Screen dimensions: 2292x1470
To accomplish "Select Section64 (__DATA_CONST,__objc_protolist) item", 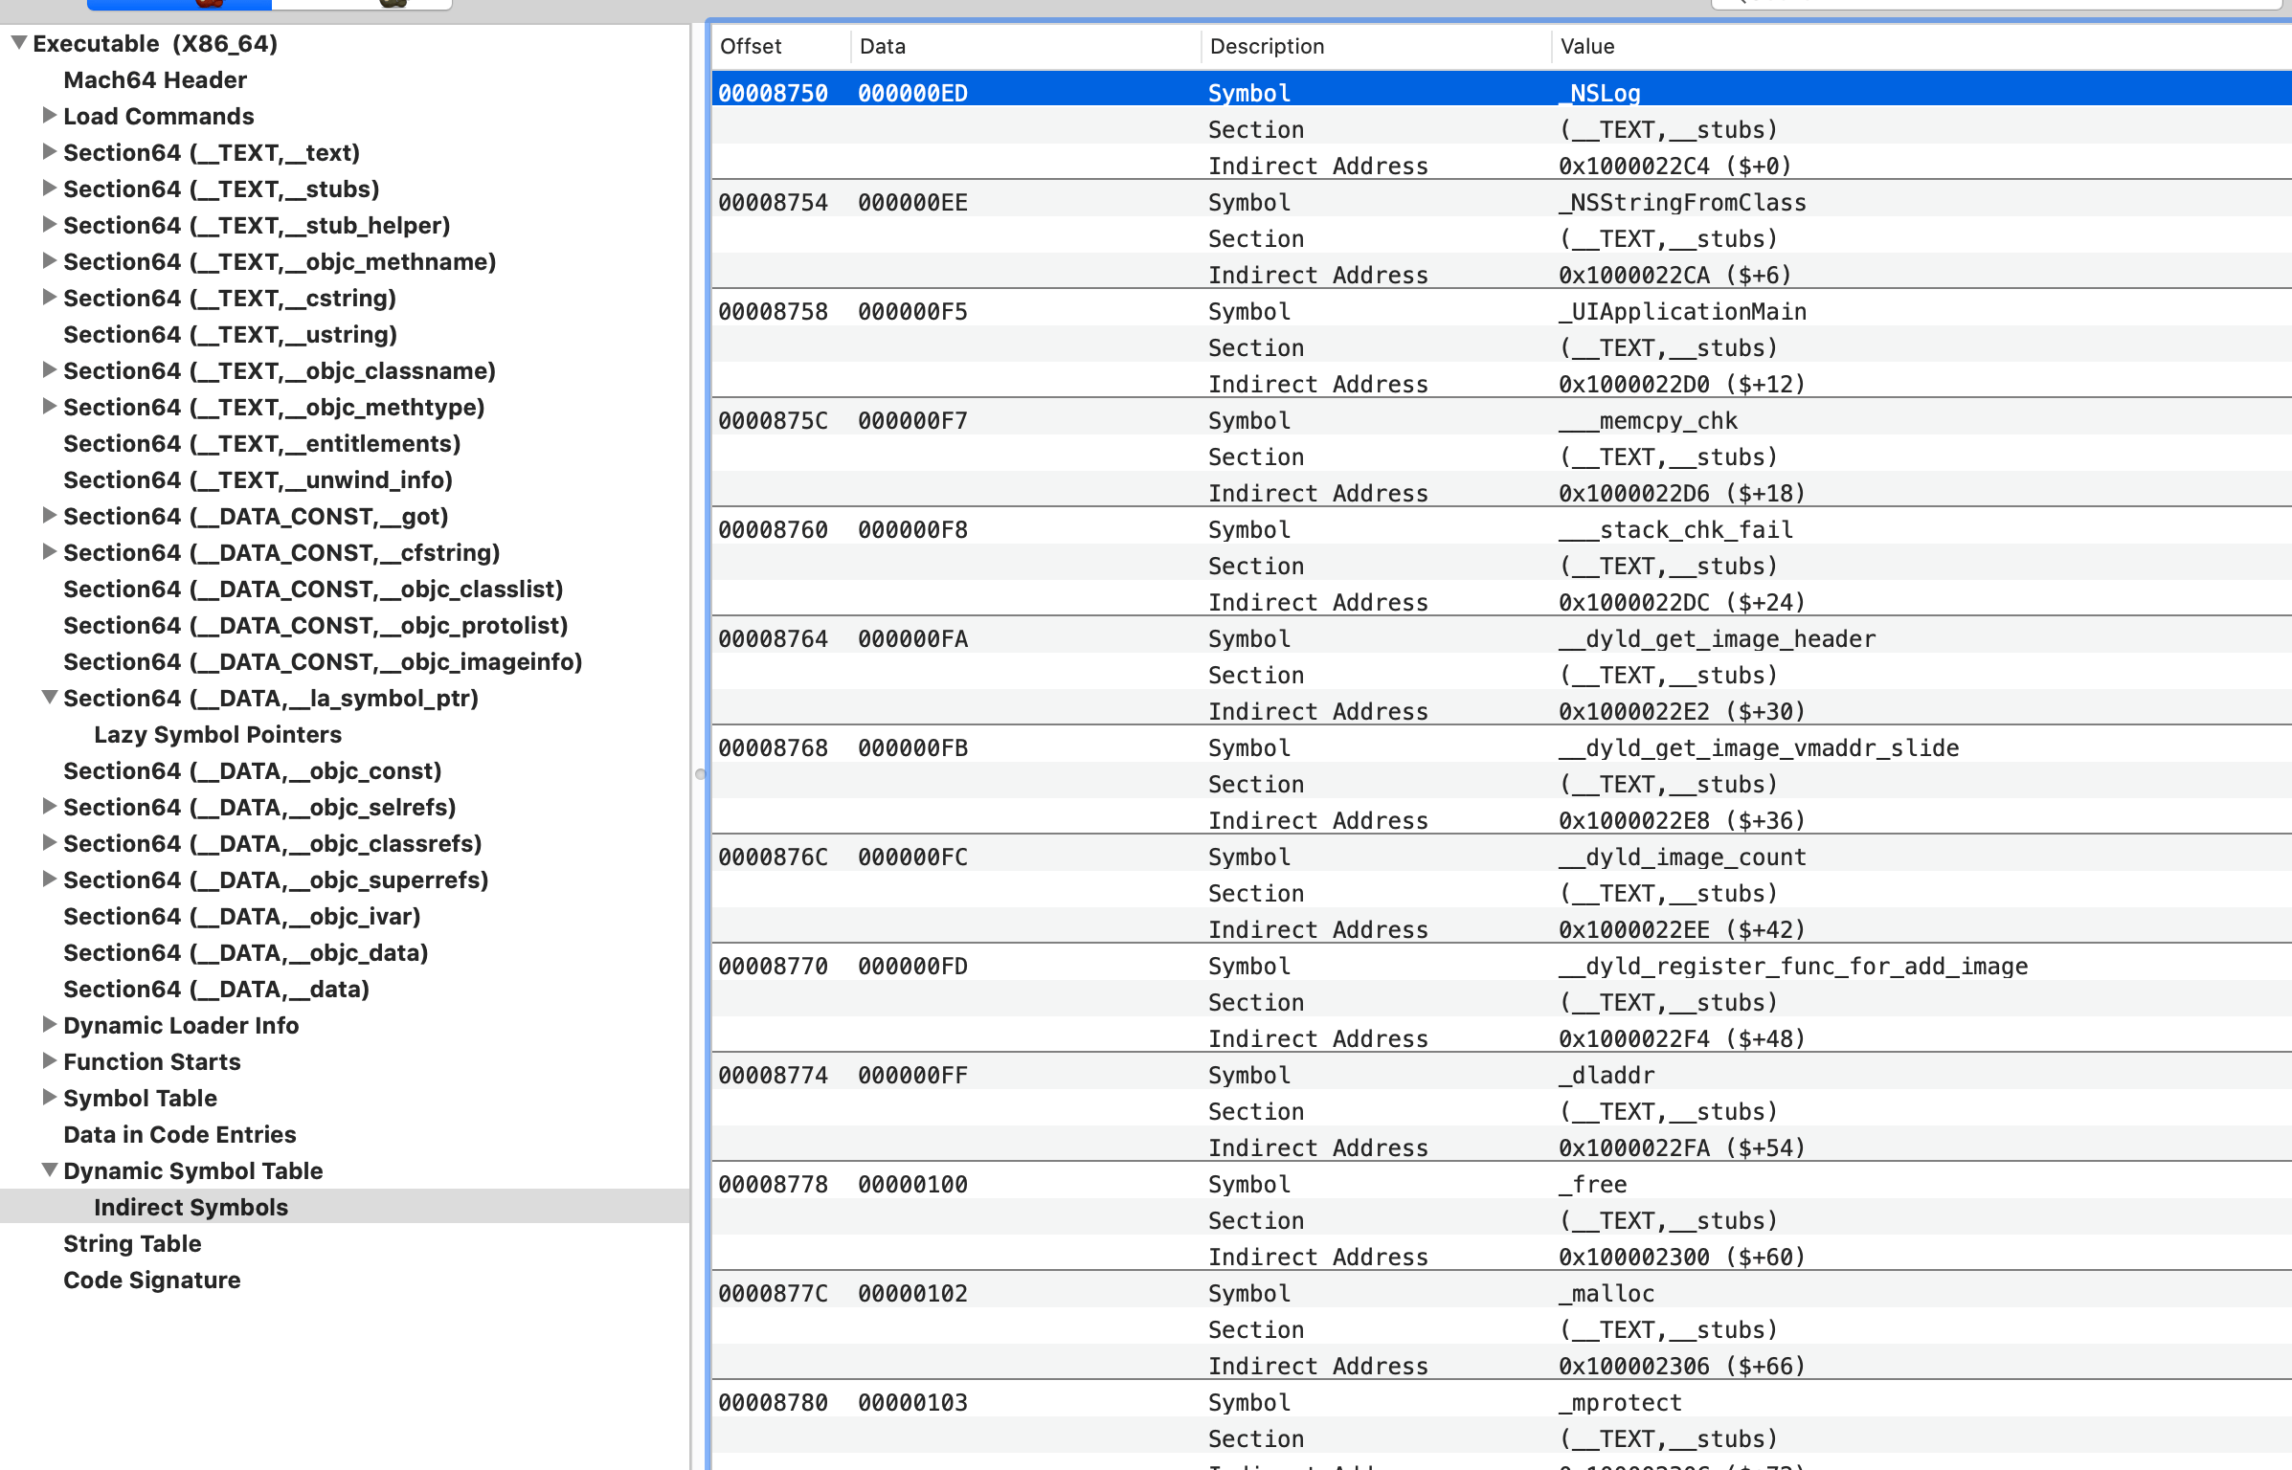I will tap(316, 626).
